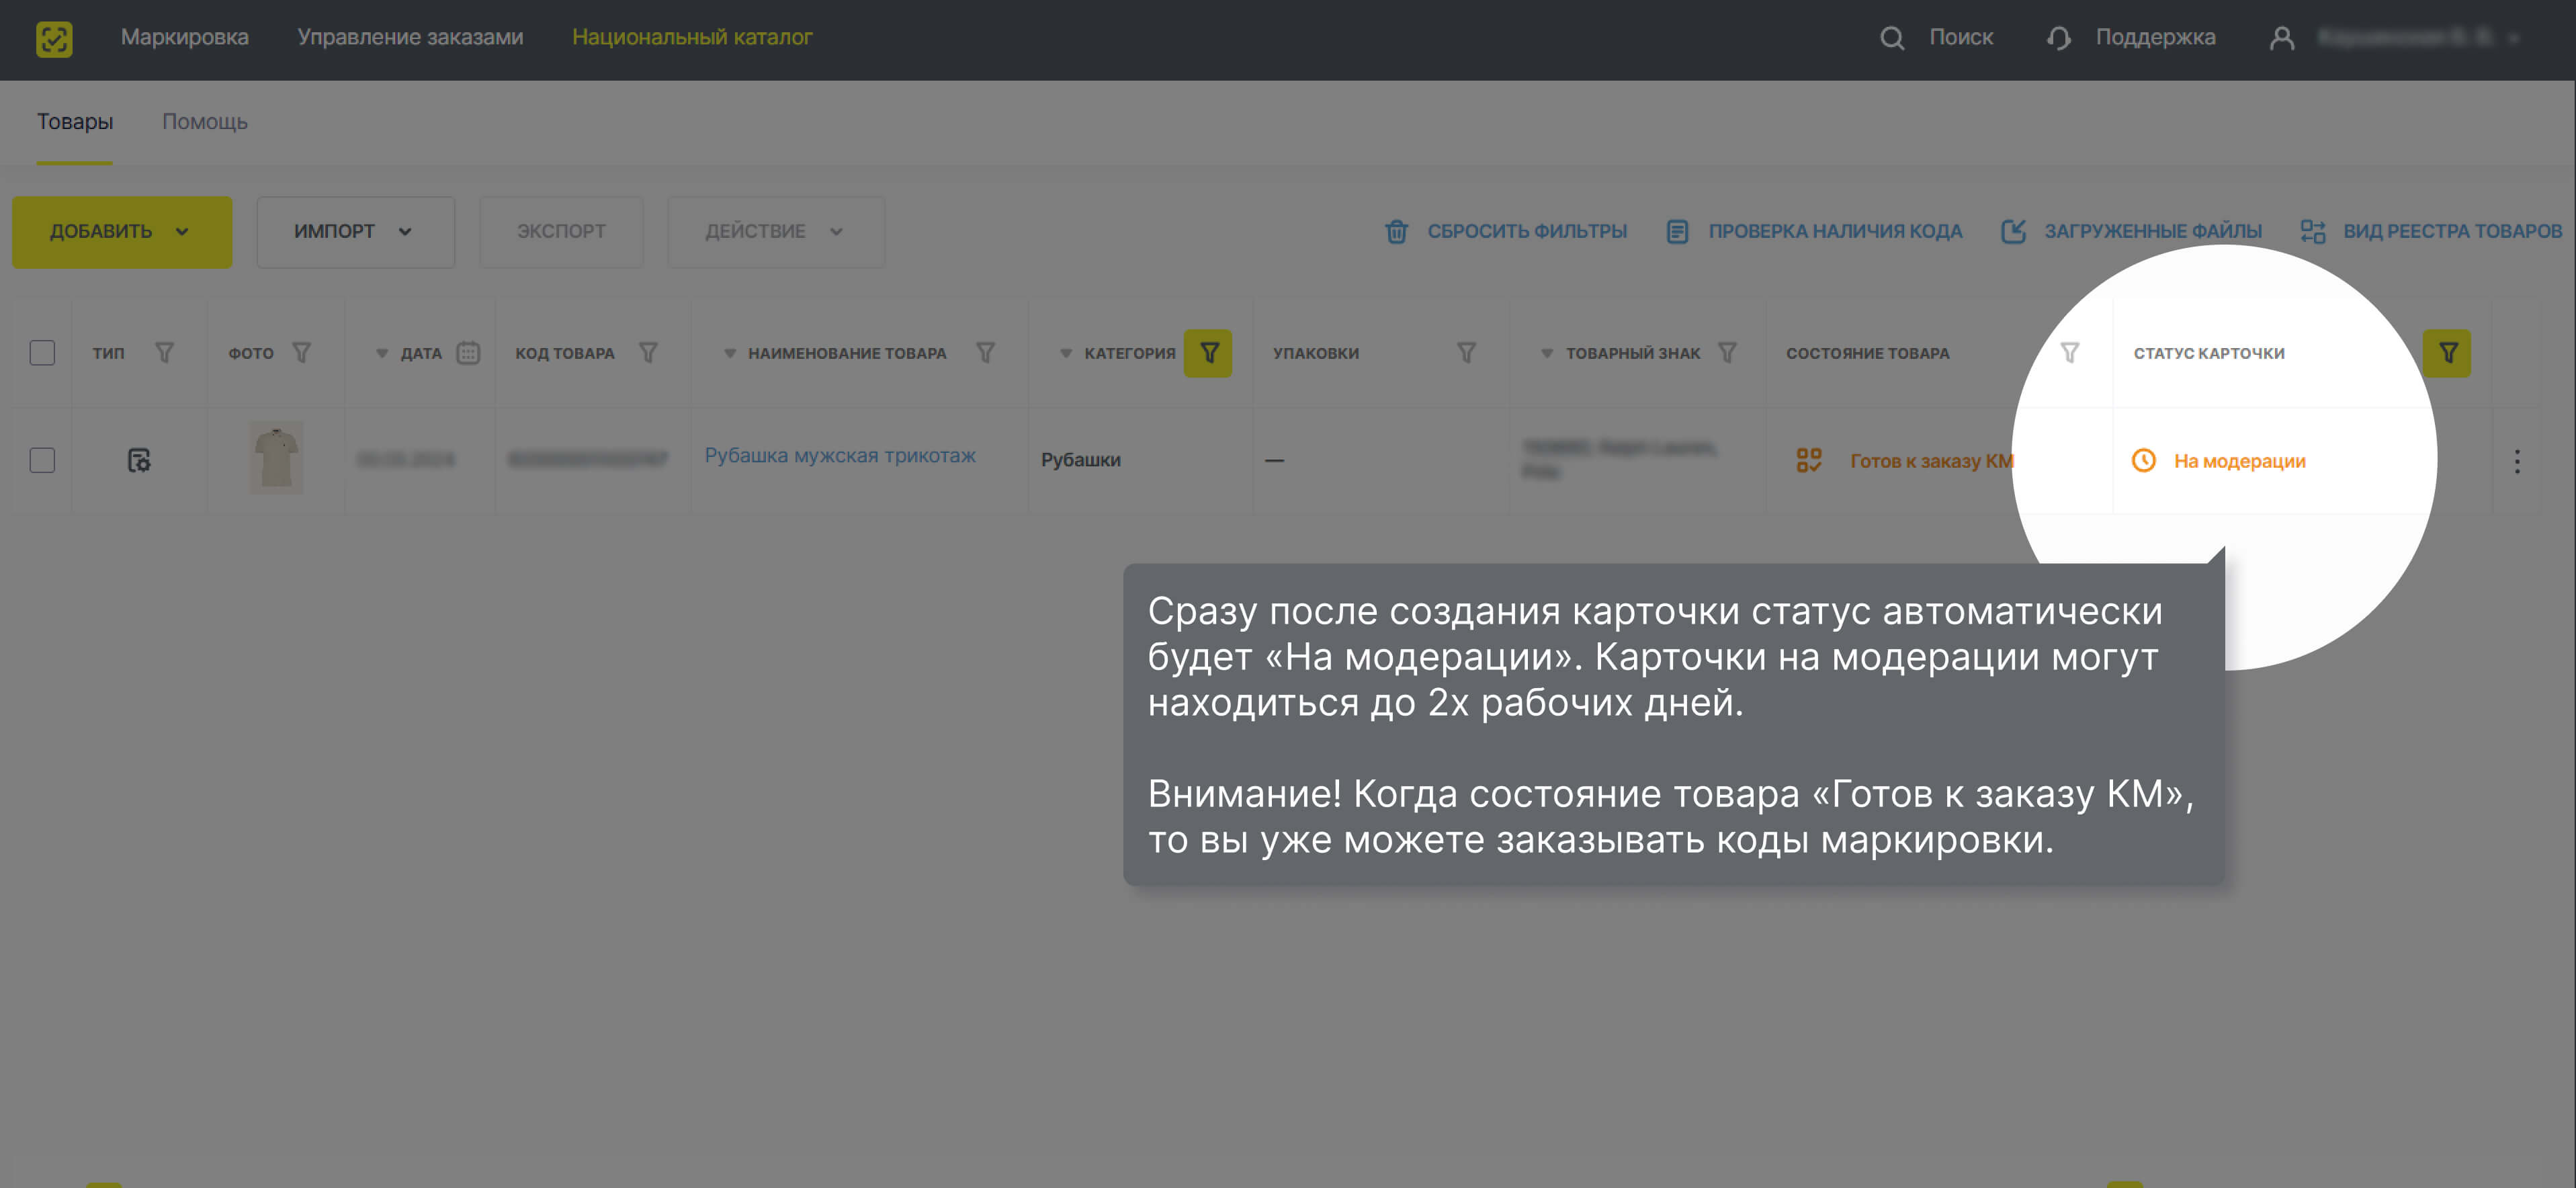Open the search magnifier
Image resolution: width=2576 pixels, height=1188 pixels.
click(x=1893, y=37)
